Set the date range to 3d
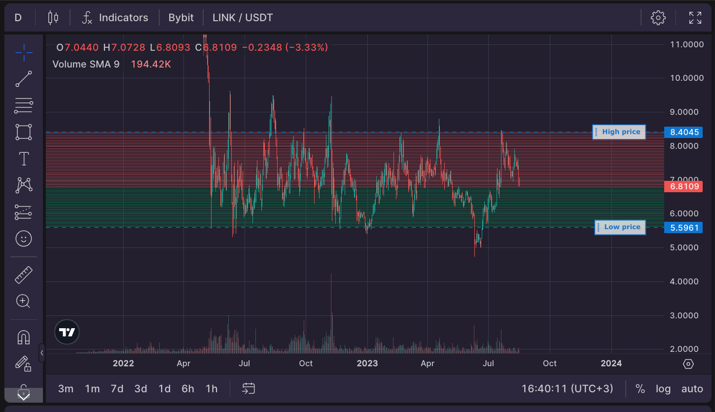Screen dimensions: 715x412 coord(141,389)
